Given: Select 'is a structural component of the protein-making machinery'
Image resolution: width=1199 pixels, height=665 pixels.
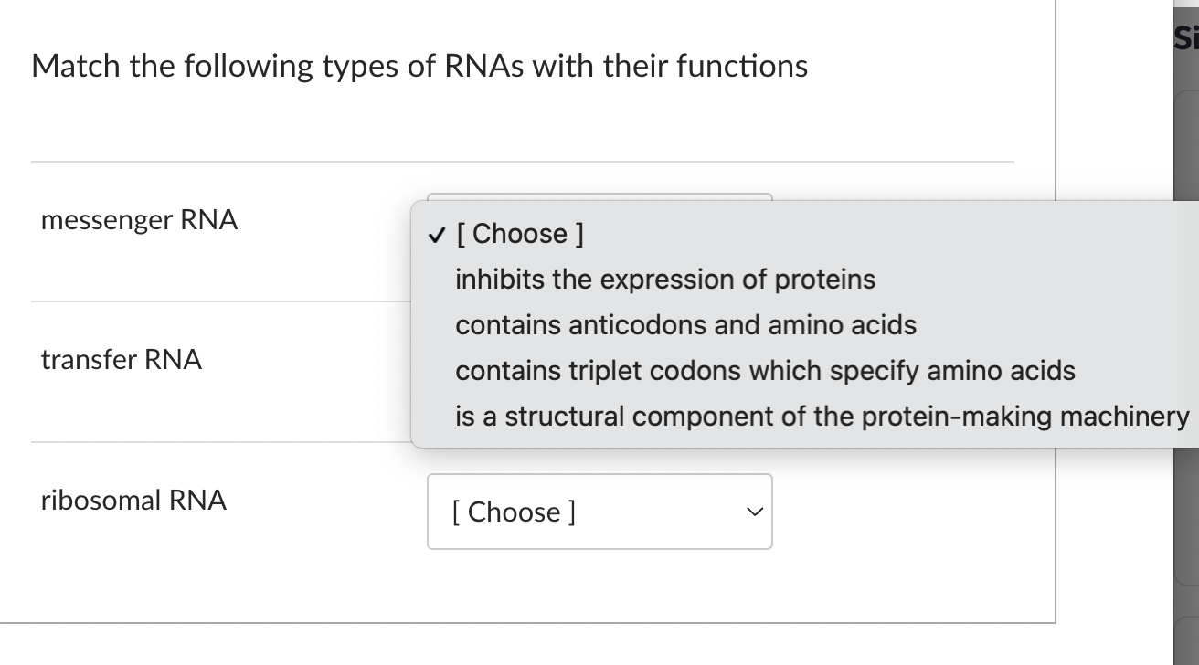Looking at the screenshot, I should coord(820,417).
